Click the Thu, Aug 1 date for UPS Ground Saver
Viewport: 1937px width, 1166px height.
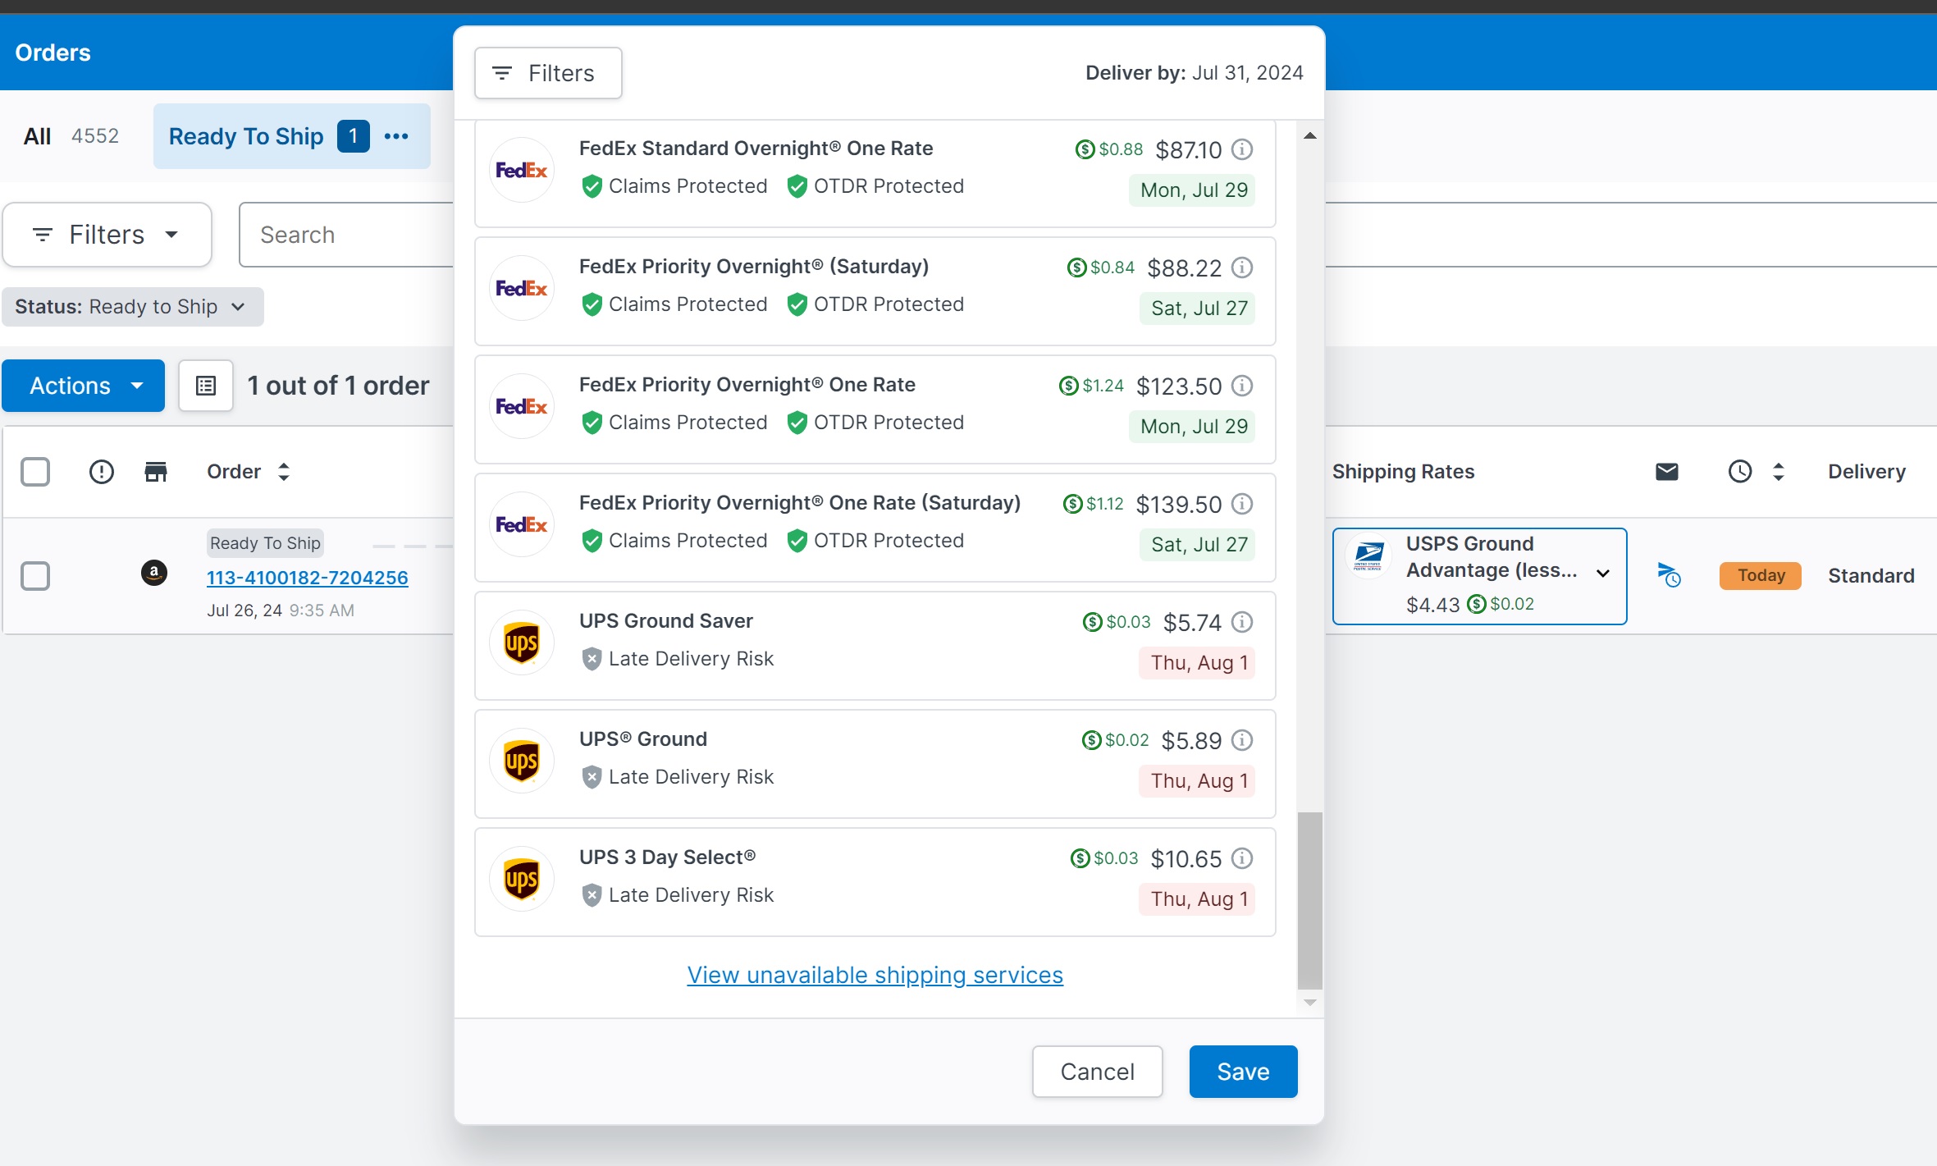(1199, 663)
